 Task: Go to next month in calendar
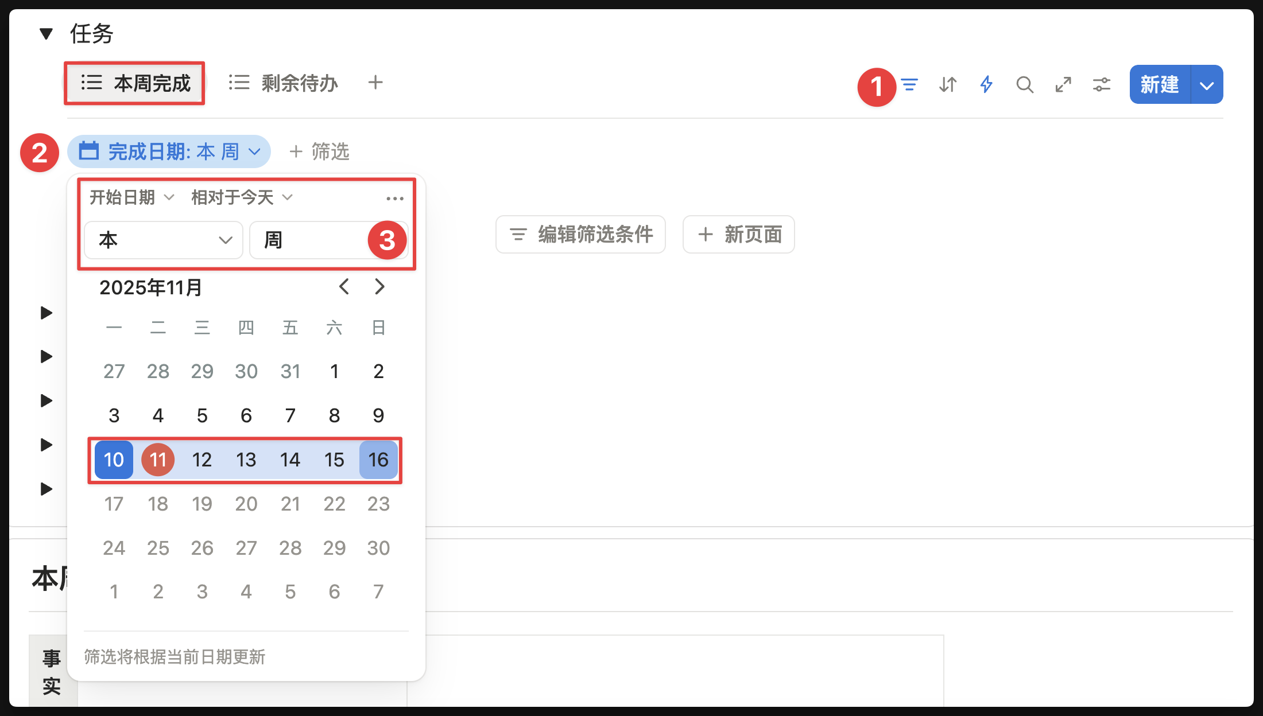tap(379, 286)
